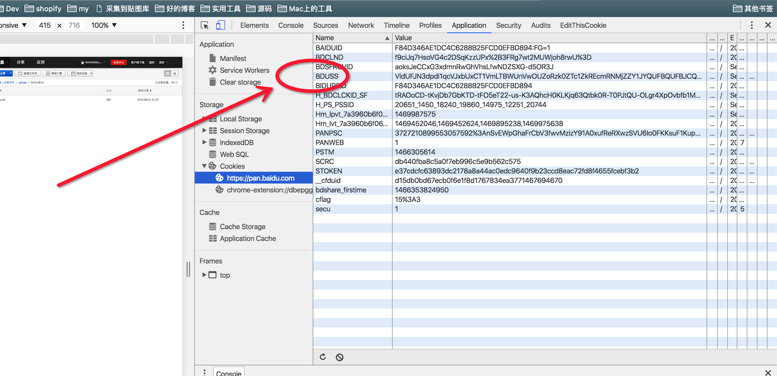Open the Dev bookmarks folder
The image size is (777, 376).
tap(9, 9)
